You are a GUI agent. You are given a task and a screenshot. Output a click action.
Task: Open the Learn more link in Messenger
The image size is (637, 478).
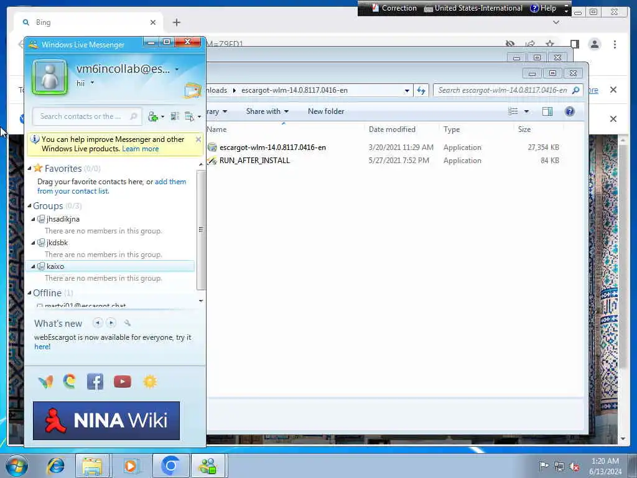pos(140,149)
